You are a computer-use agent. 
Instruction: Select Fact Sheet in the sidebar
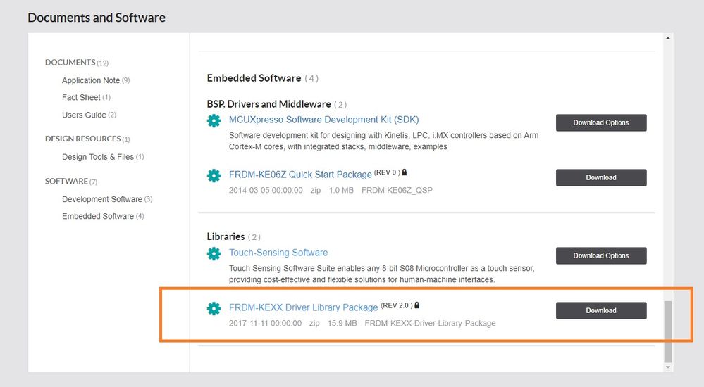pos(81,97)
